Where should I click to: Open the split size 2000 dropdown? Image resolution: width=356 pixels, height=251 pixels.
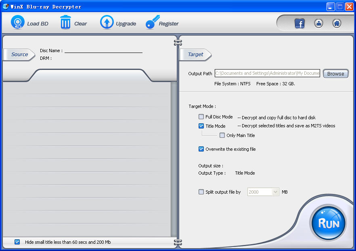click(x=275, y=192)
